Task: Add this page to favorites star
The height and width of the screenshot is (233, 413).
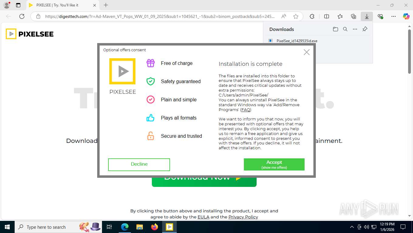Action: point(296,16)
